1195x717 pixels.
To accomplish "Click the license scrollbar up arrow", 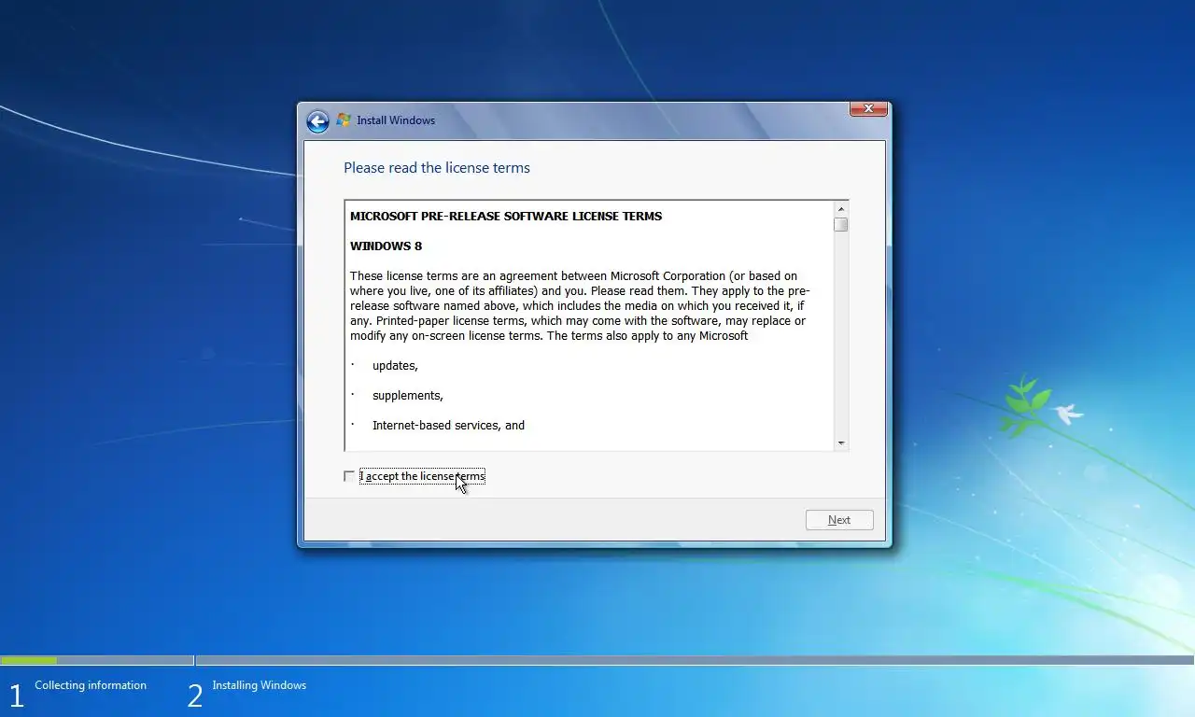I will (x=841, y=209).
